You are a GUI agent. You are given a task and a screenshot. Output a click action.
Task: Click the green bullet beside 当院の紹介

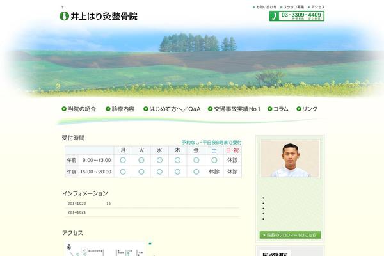coord(64,109)
